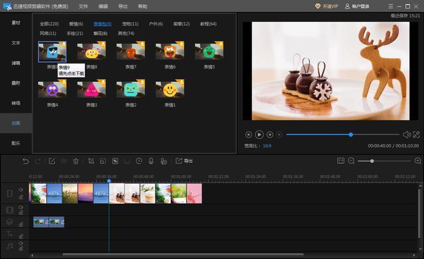Select the 表情8 yellow face thumbnail

[x=91, y=51]
